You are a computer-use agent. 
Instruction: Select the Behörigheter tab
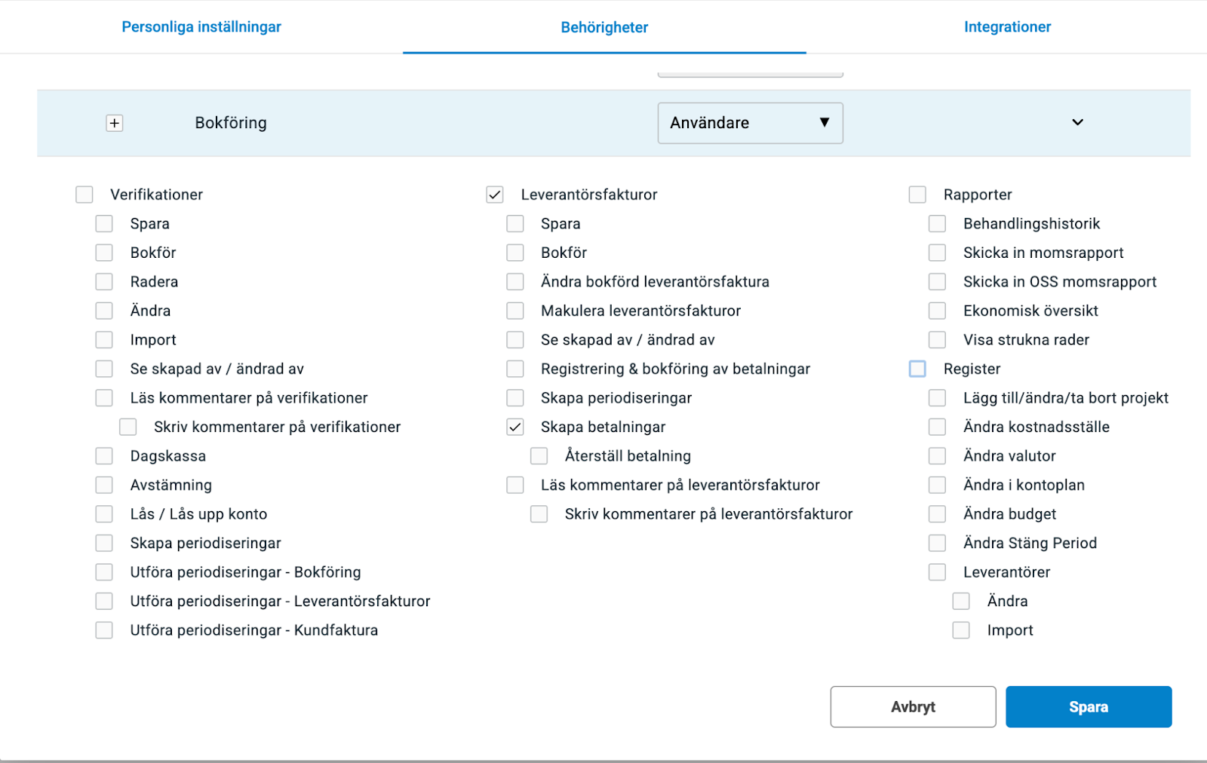click(x=604, y=28)
